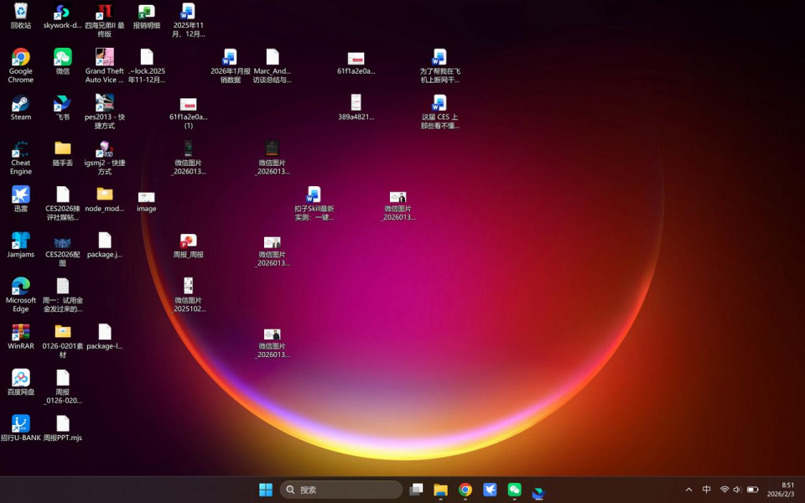805x503 pixels.
Task: Toggle the Chinese input method indicator
Action: pos(707,490)
